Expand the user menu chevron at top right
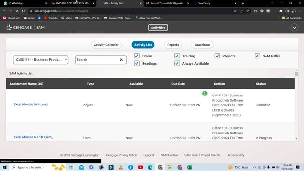Viewport: 304px width, 171px height. pos(294,28)
